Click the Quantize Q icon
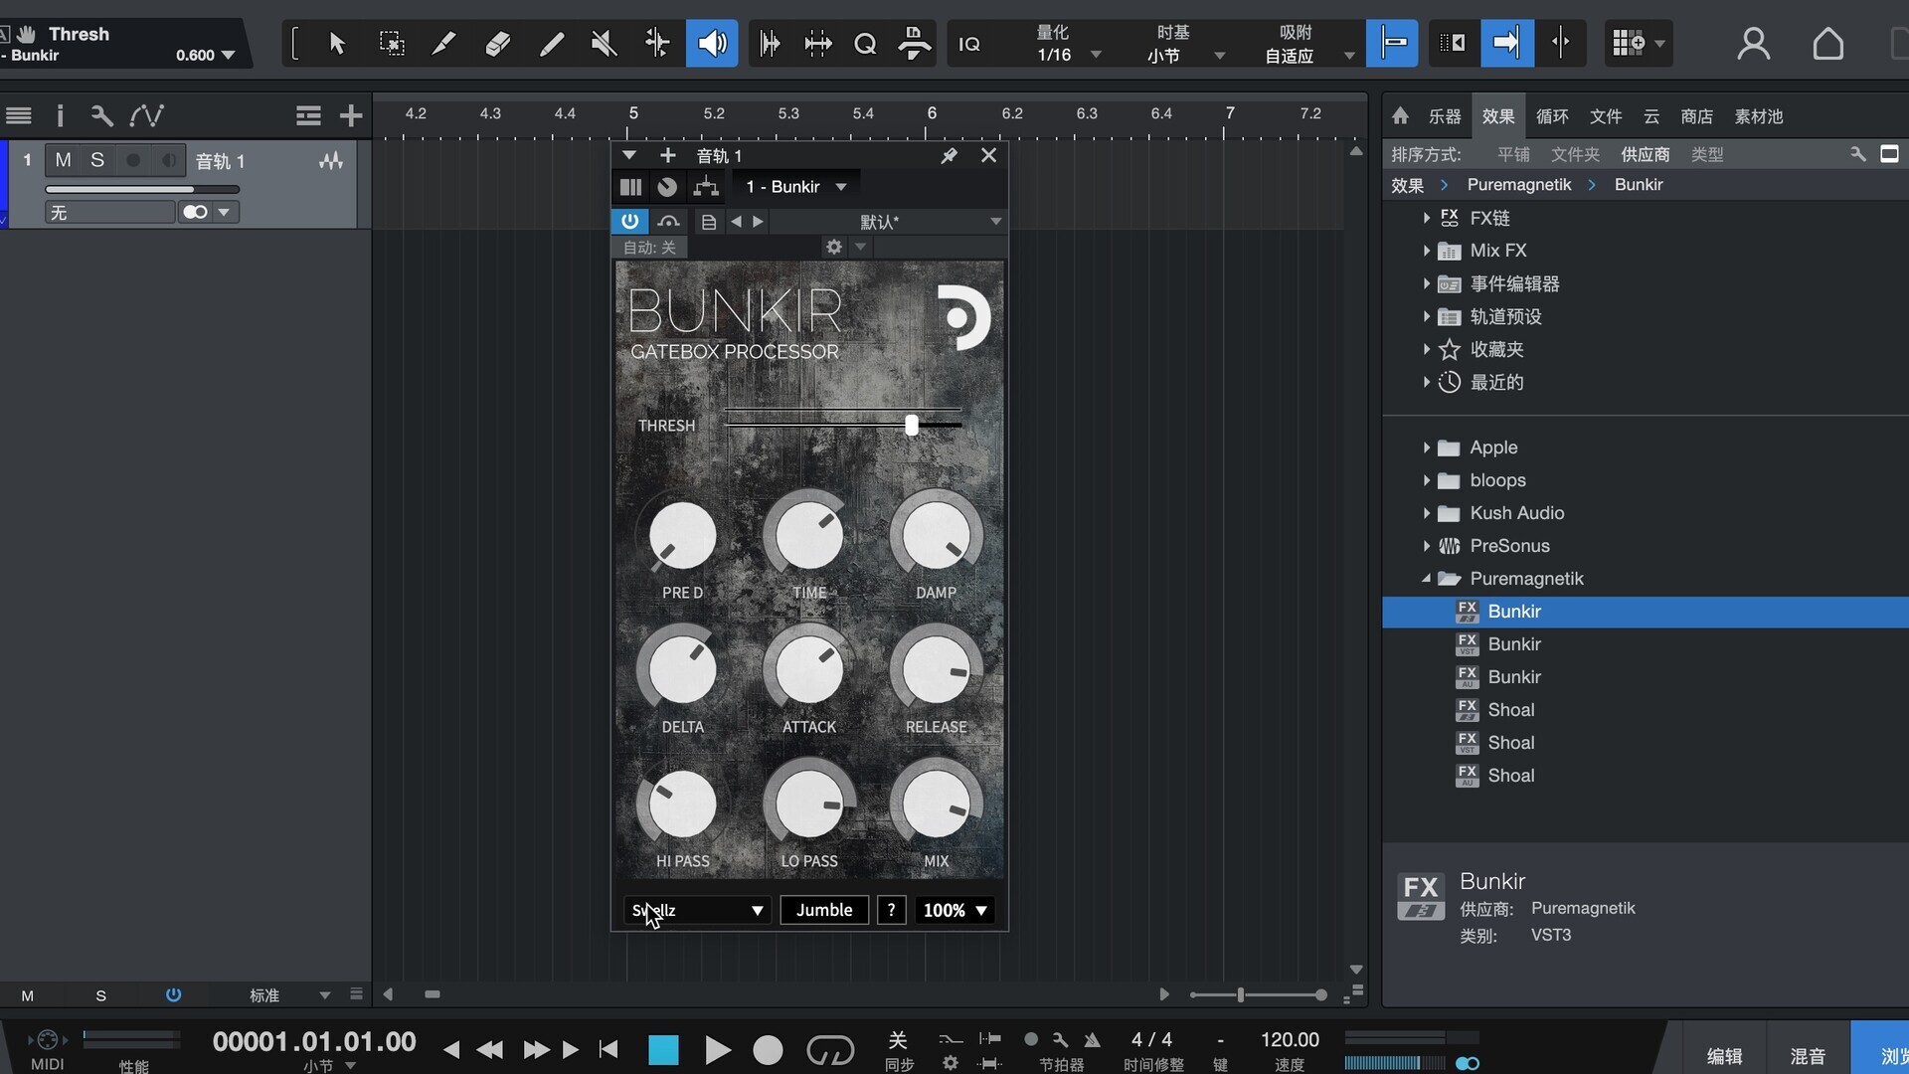Screen dimensions: 1909x1074 coord(865,44)
